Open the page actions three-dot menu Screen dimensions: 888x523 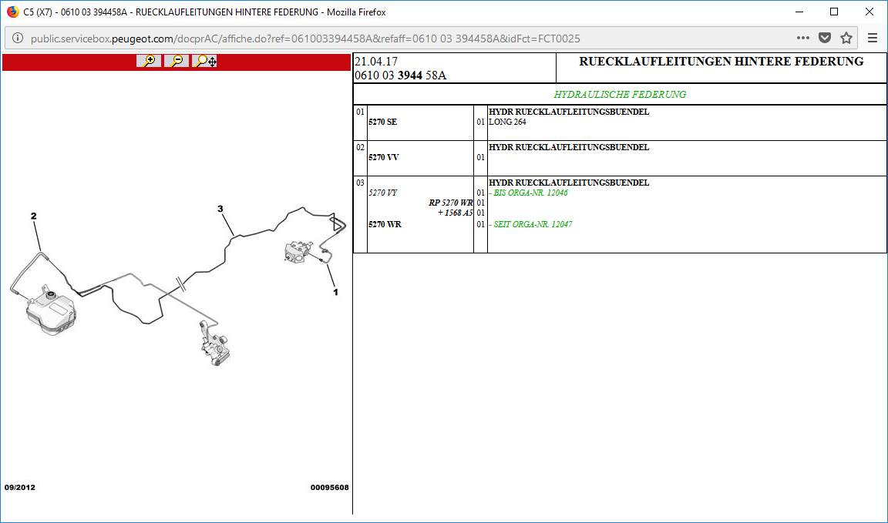(x=803, y=38)
